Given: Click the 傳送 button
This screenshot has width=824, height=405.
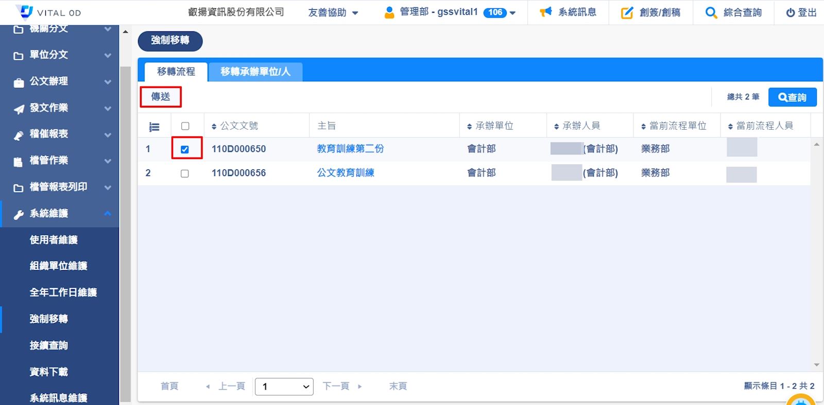Looking at the screenshot, I should 161,97.
